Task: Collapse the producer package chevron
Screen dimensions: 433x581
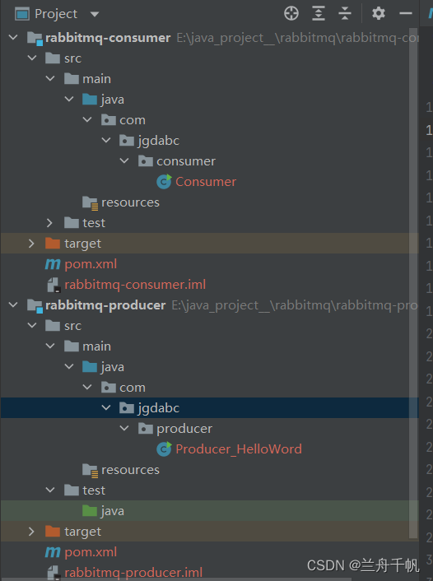Action: (x=124, y=428)
